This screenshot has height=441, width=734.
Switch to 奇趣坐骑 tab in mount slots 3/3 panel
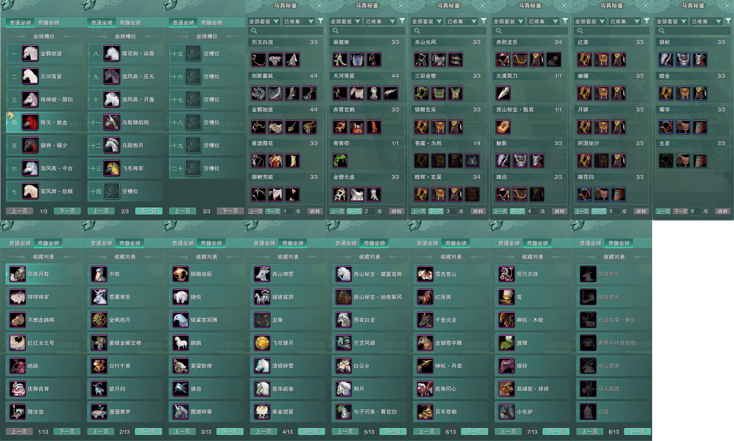(212, 23)
